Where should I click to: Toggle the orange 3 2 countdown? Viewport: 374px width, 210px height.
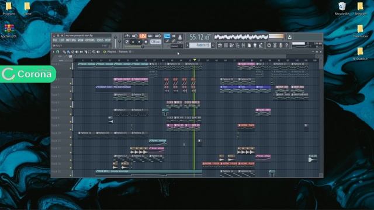point(143,36)
